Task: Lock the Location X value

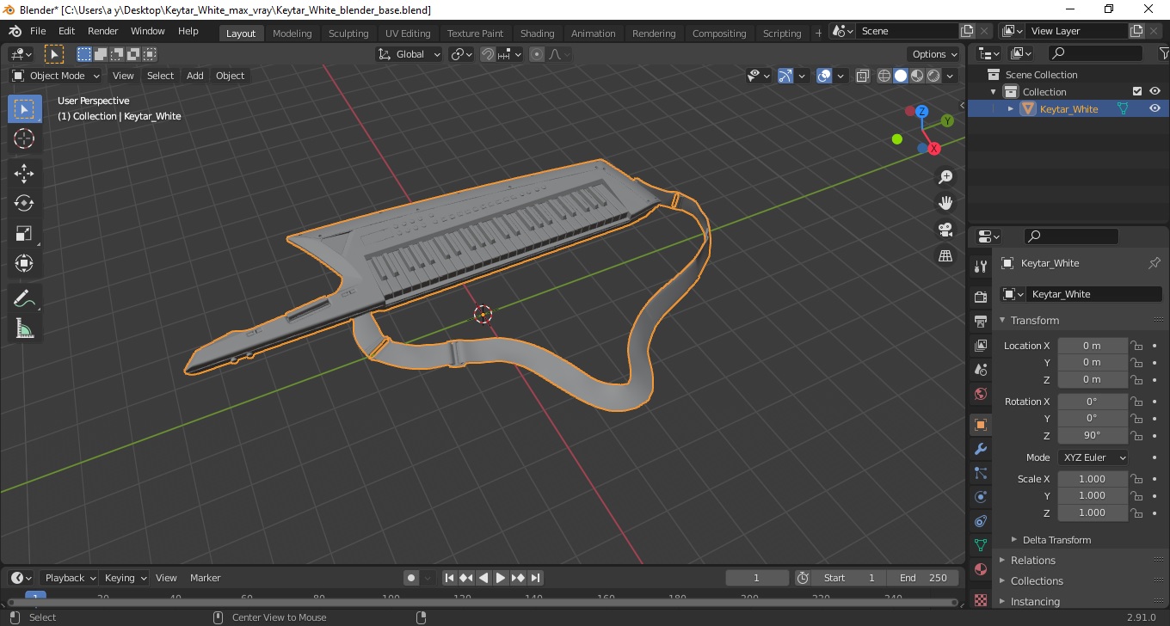Action: click(x=1136, y=346)
